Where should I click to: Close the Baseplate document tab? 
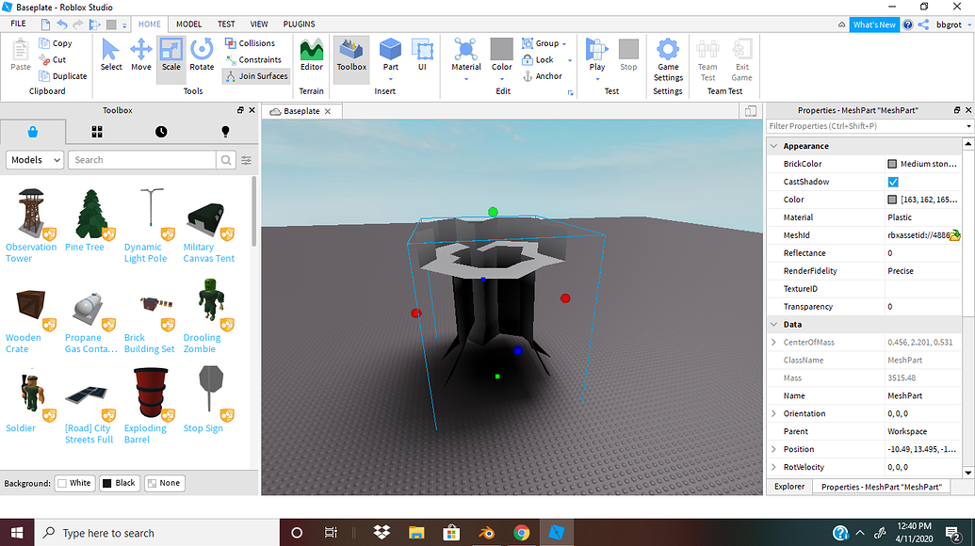(328, 111)
